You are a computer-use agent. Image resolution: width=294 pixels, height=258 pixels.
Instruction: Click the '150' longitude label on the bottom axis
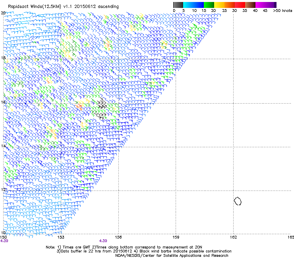pos(3,237)
